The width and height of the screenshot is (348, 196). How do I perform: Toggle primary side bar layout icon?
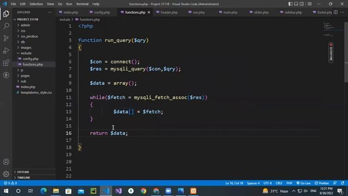pos(290,4)
